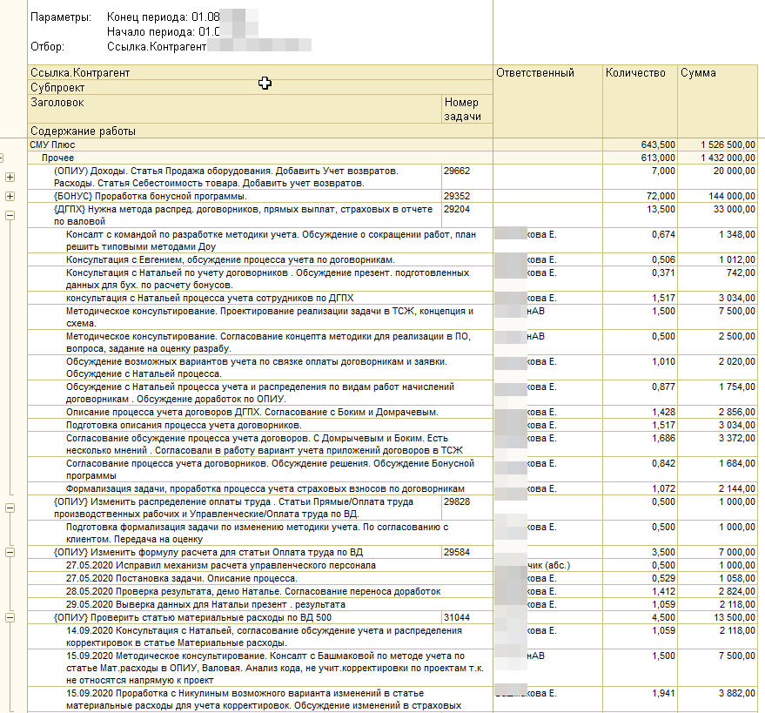Select task number cell 29352

467,196
